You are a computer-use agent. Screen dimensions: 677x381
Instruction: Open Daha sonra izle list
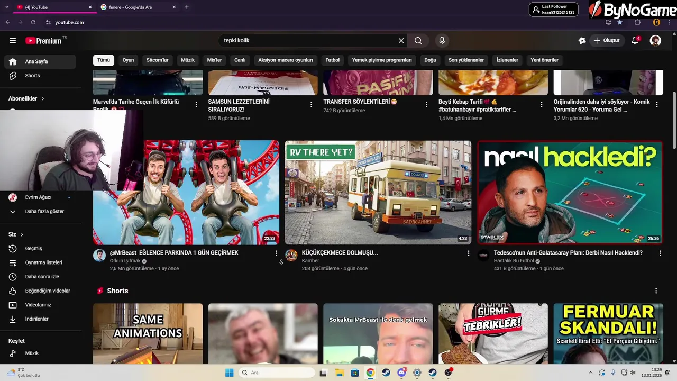tap(40, 277)
